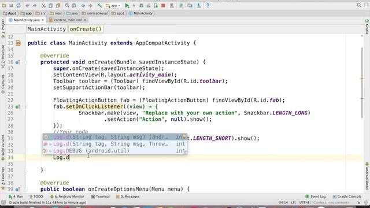This screenshot has height=208, width=370.
Task: Open the Terminal tool window
Action: (x=100, y=196)
